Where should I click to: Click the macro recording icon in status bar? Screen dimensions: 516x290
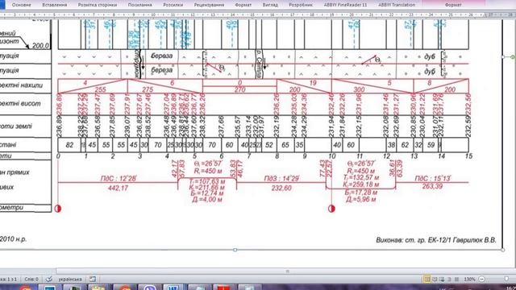point(93,280)
